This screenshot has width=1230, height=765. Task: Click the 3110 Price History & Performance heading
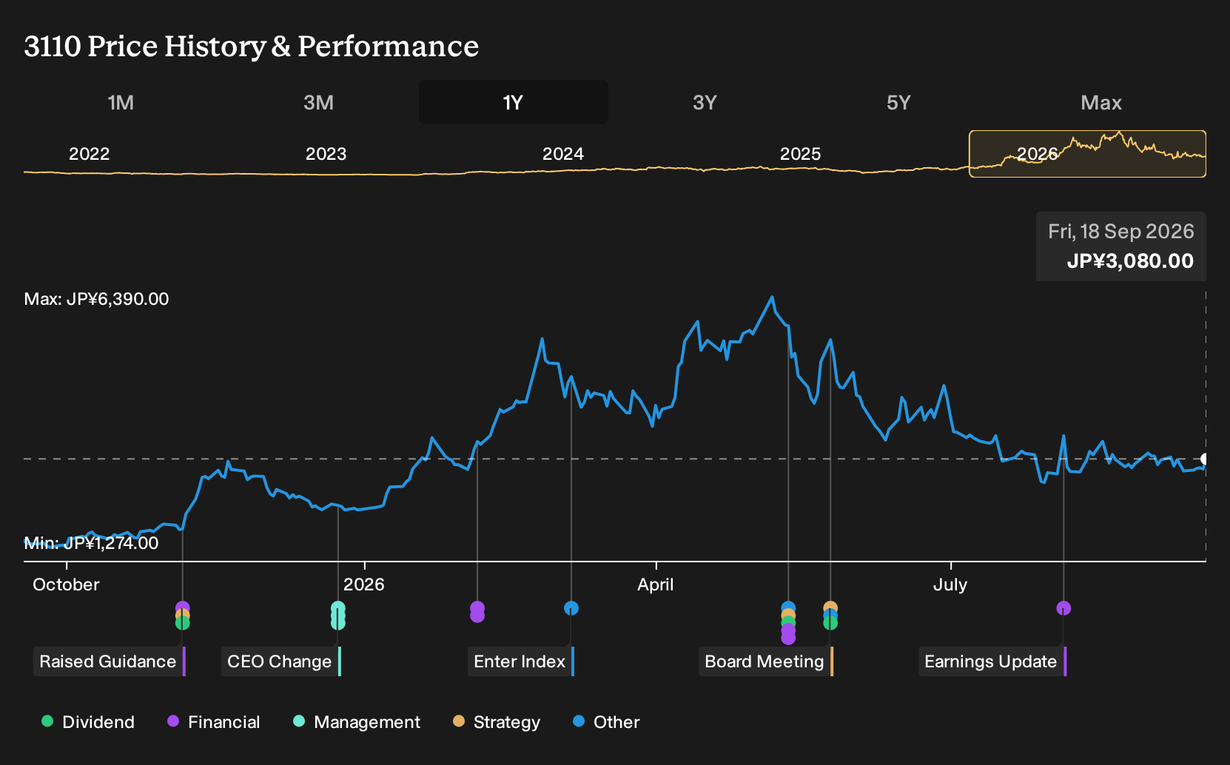[252, 46]
